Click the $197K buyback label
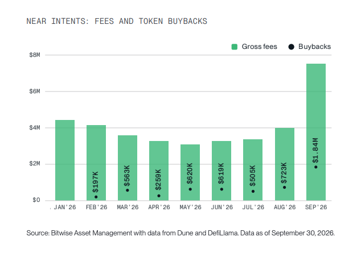361x253 pixels. click(95, 182)
